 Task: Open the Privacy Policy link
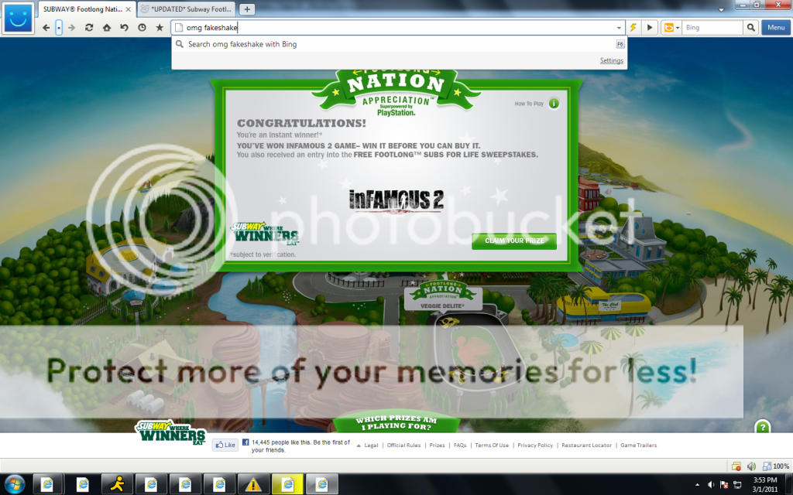535,445
